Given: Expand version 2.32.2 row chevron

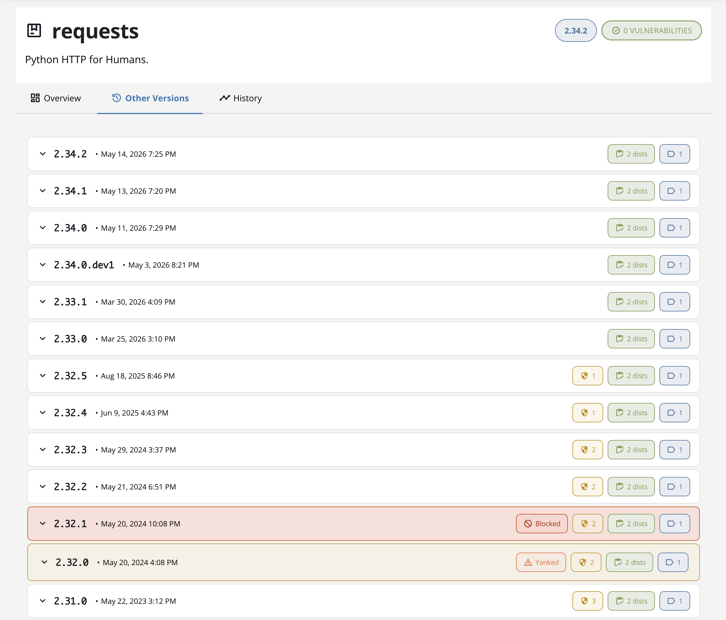Looking at the screenshot, I should [43, 487].
